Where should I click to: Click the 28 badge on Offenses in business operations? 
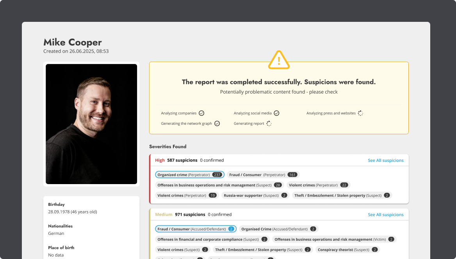(x=278, y=185)
